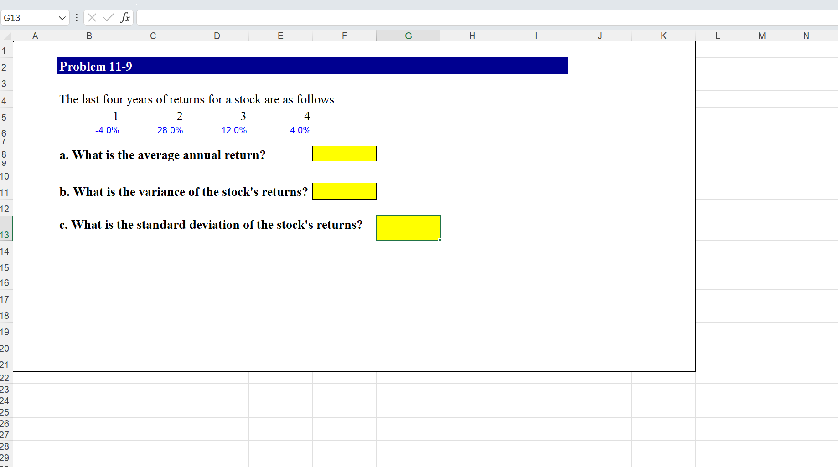838x467 pixels.
Task: Select column D header
Action: (x=217, y=36)
